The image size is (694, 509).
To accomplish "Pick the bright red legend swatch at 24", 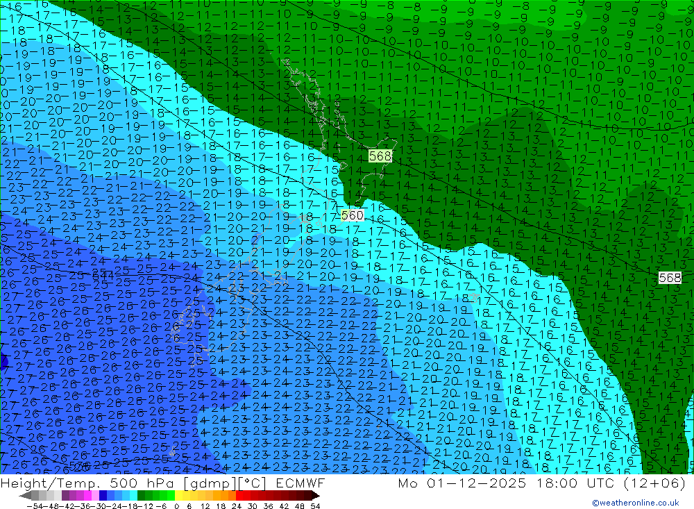I will [x=240, y=496].
